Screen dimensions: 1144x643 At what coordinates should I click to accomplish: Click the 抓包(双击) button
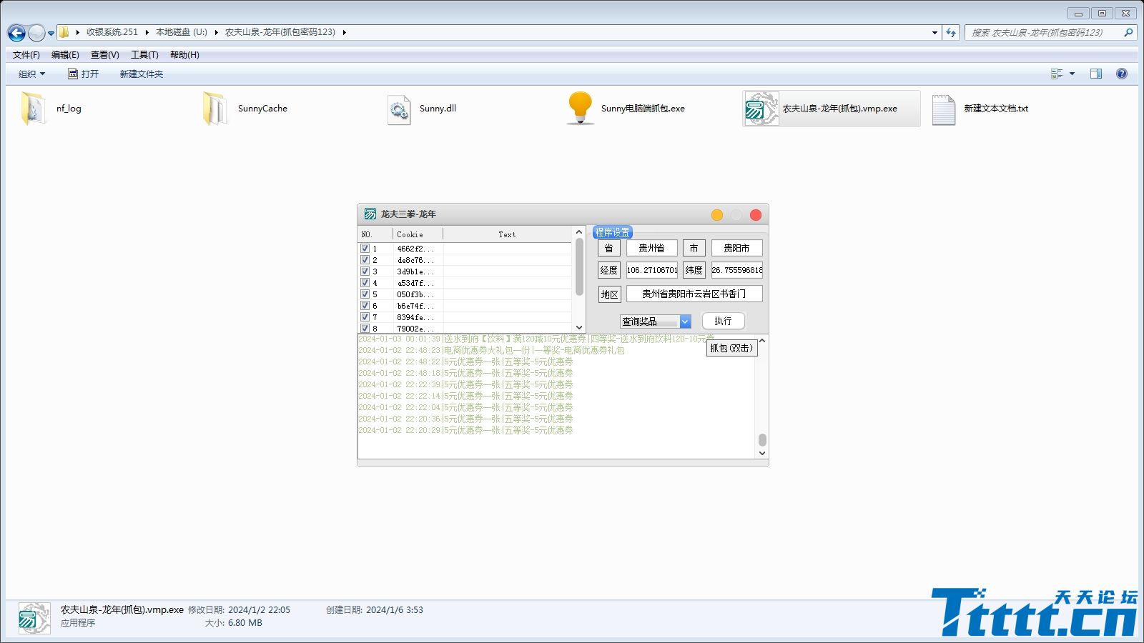(x=731, y=348)
